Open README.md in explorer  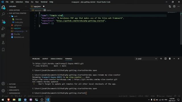coord(19,37)
